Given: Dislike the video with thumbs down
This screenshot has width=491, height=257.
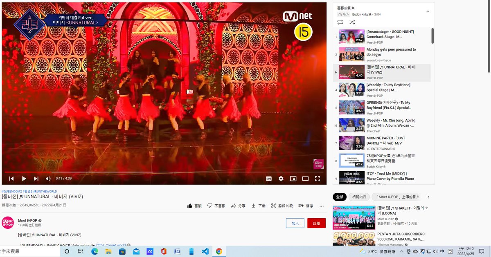Looking at the screenshot, I should point(216,206).
